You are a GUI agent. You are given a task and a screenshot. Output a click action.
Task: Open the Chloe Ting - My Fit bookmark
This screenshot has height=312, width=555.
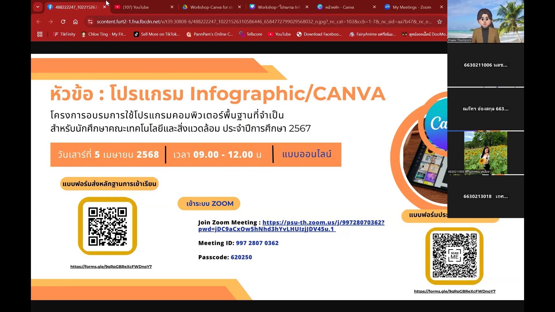pyautogui.click(x=104, y=34)
